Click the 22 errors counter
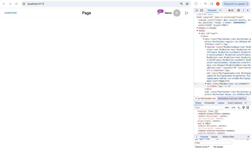 (x=231, y=10)
